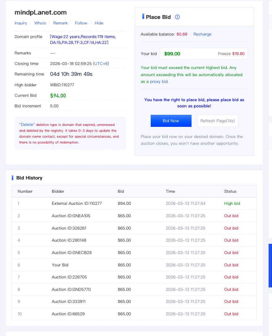This screenshot has height=336, width=272.
Task: Select the remaining time countdown
Action: point(71,74)
